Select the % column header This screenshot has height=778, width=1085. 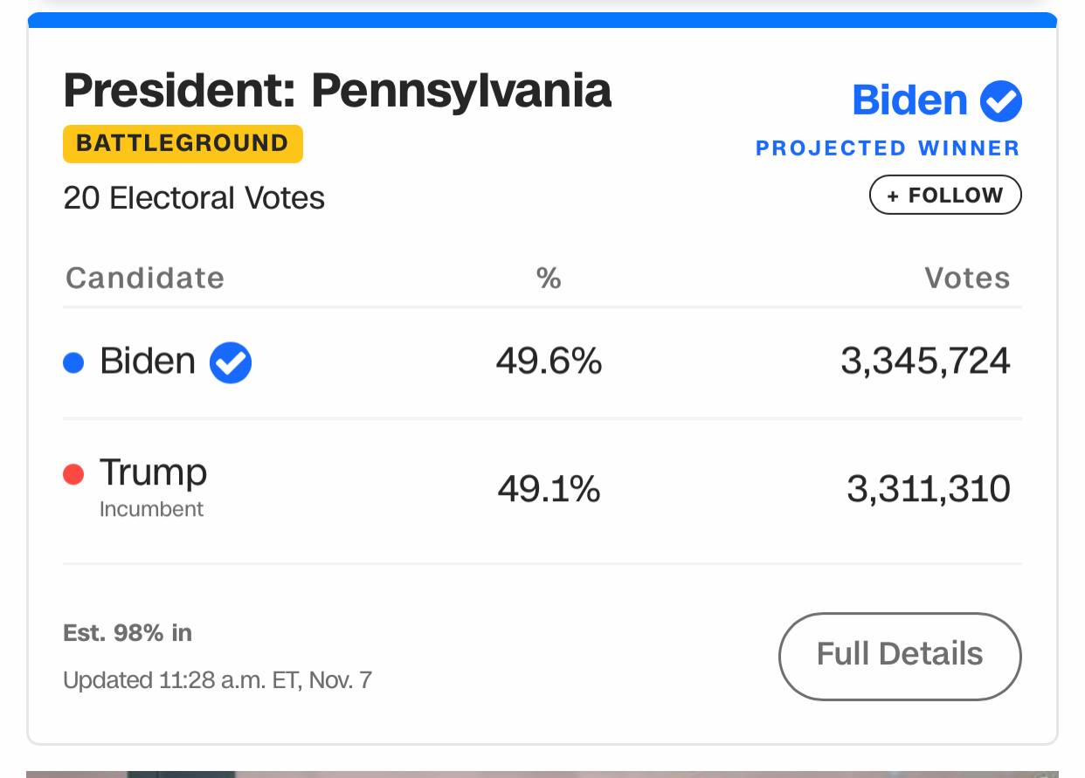(x=549, y=279)
